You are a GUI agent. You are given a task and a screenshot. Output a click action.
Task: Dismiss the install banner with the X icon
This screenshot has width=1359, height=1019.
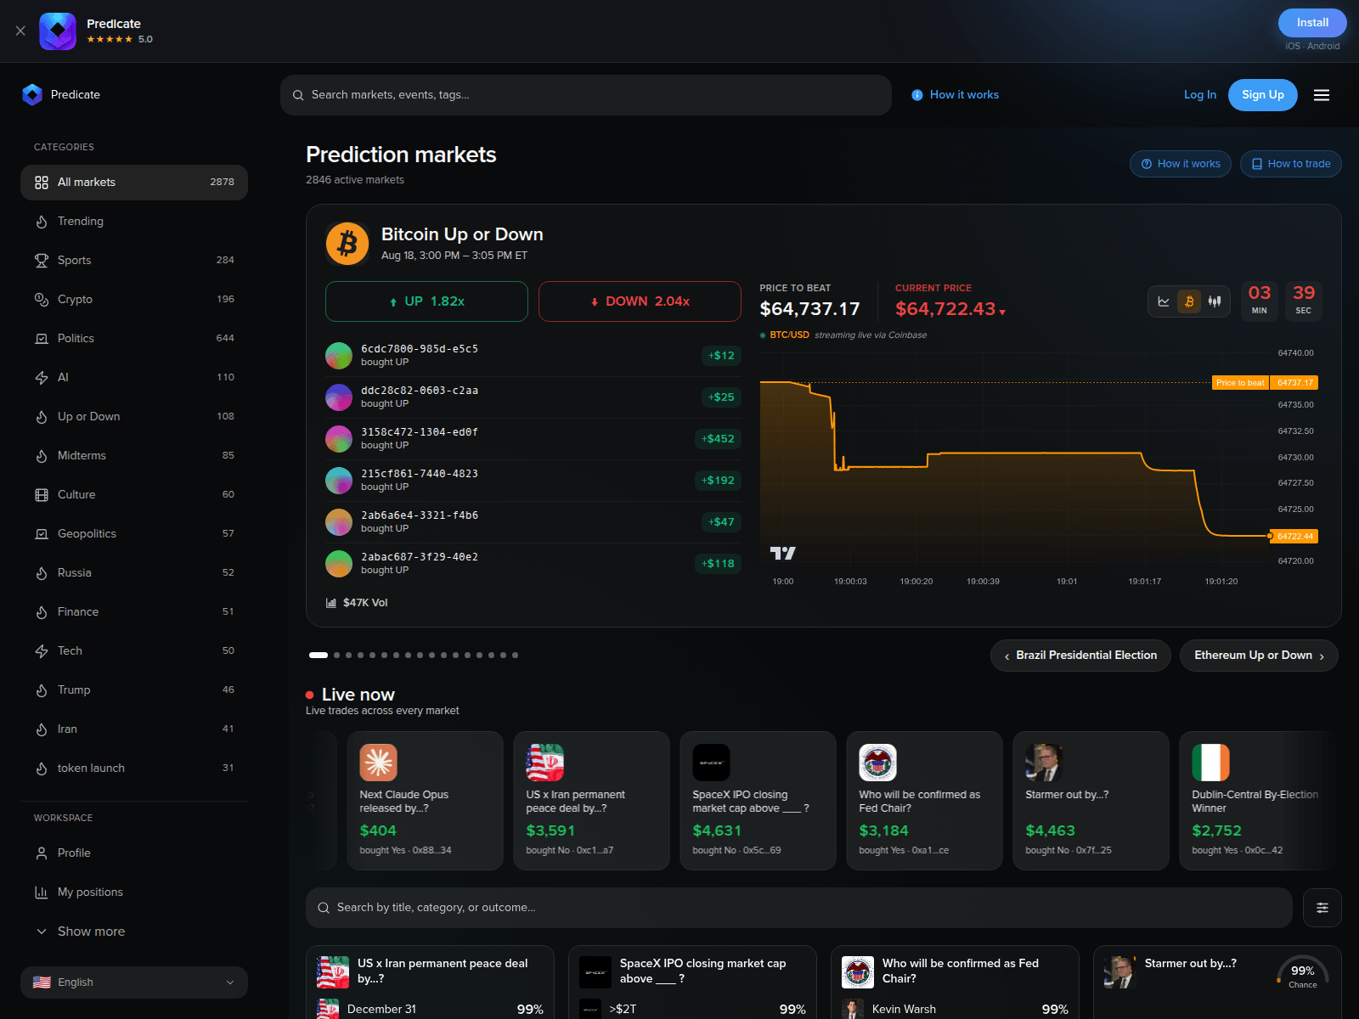point(20,31)
